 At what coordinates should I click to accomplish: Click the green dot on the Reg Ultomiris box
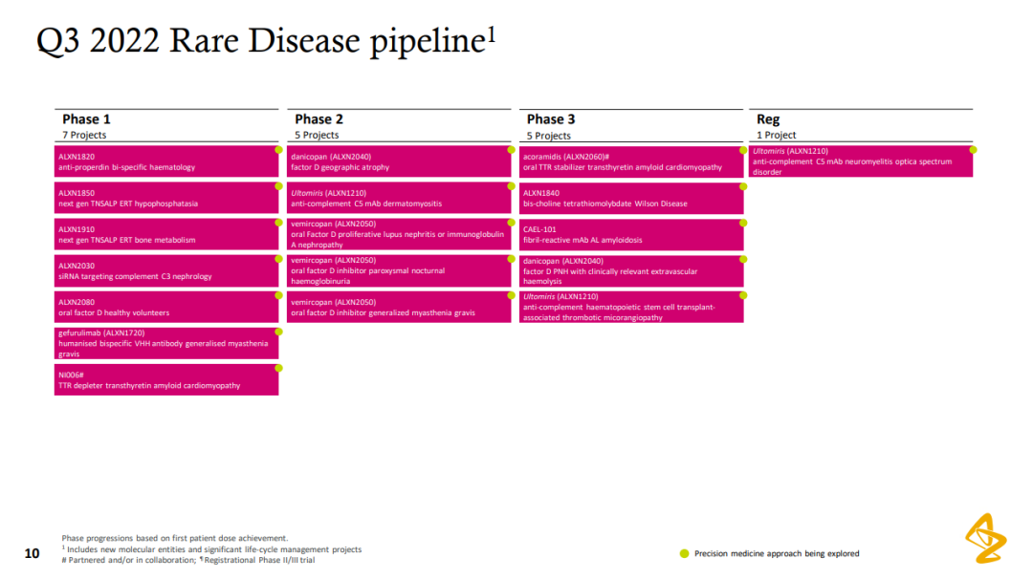(x=973, y=150)
